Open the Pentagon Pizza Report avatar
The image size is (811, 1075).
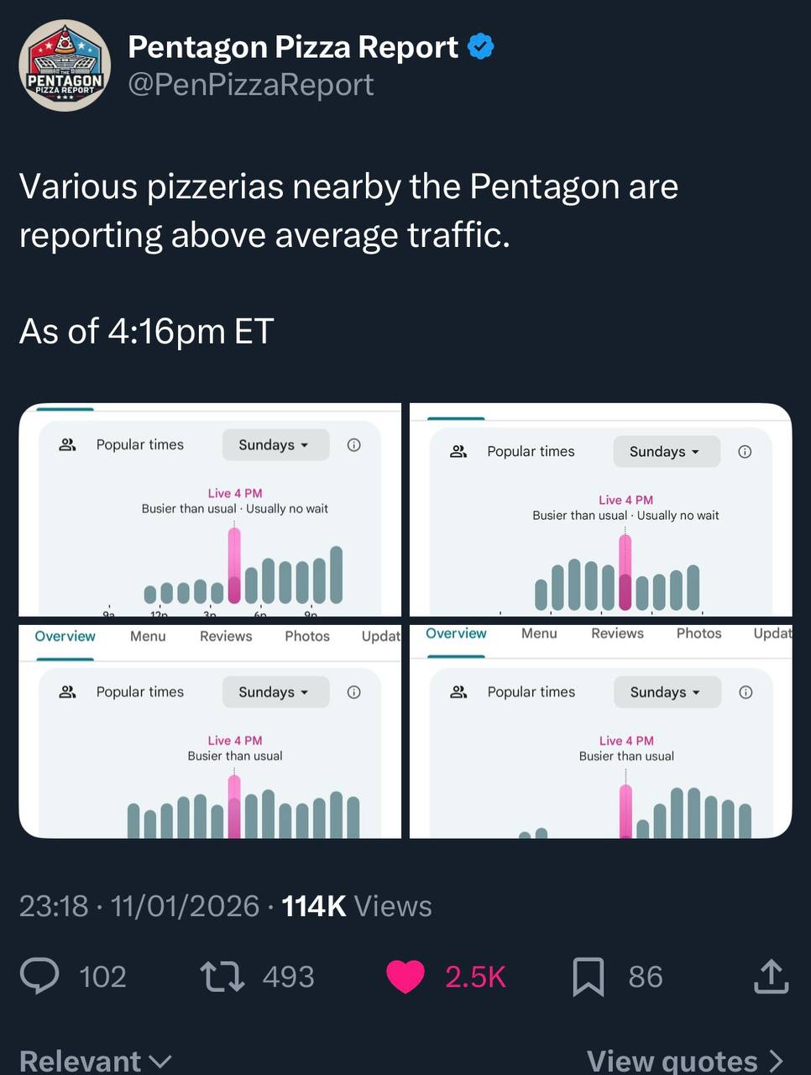click(65, 66)
